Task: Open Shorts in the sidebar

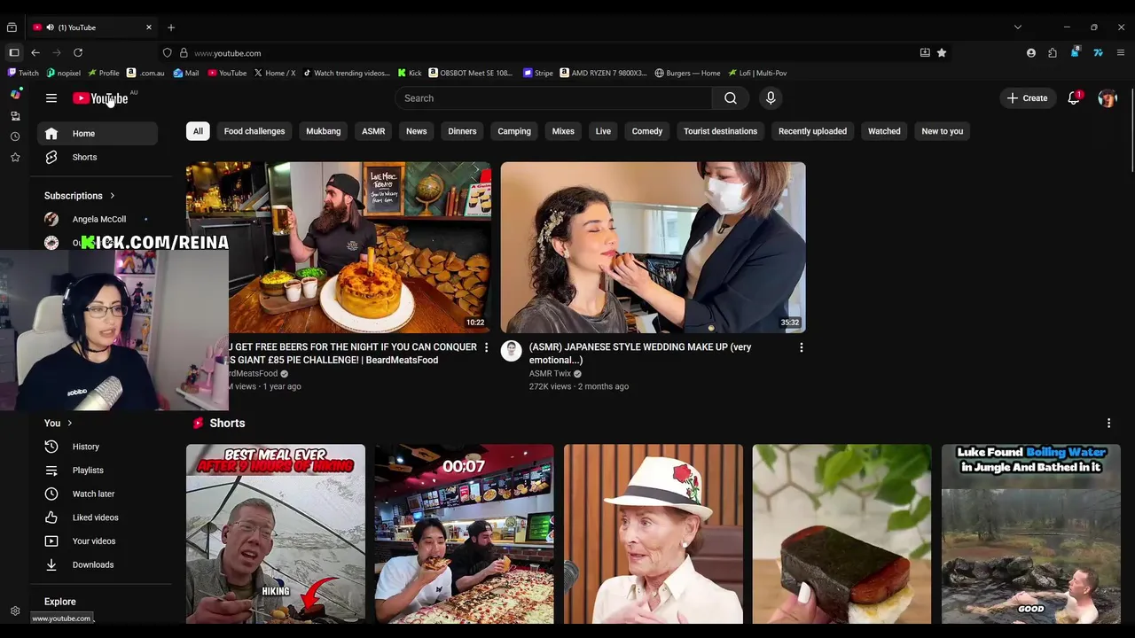Action: pyautogui.click(x=98, y=158)
